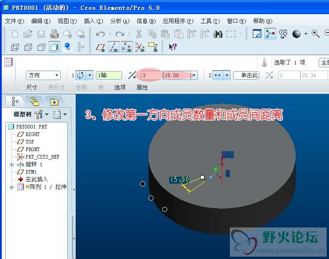This screenshot has width=329, height=259.
Task: Click the orient mode icon
Action: coord(283,33)
